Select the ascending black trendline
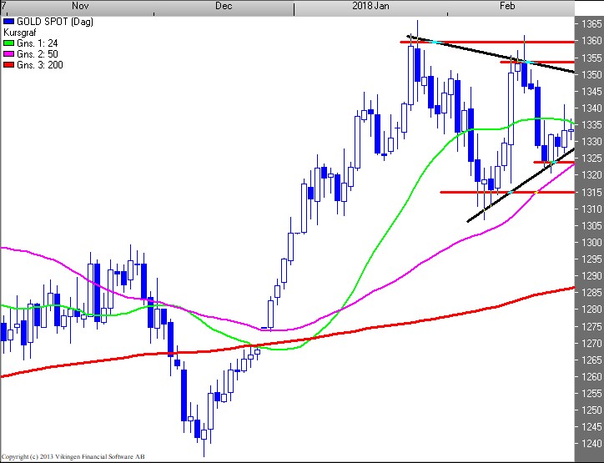This screenshot has height=463, width=604. pyautogui.click(x=501, y=200)
